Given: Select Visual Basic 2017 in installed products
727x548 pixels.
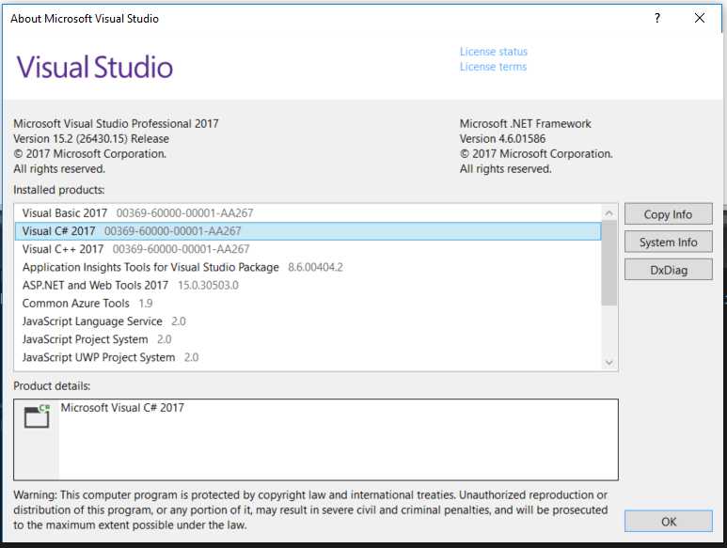Looking at the screenshot, I should pos(308,213).
